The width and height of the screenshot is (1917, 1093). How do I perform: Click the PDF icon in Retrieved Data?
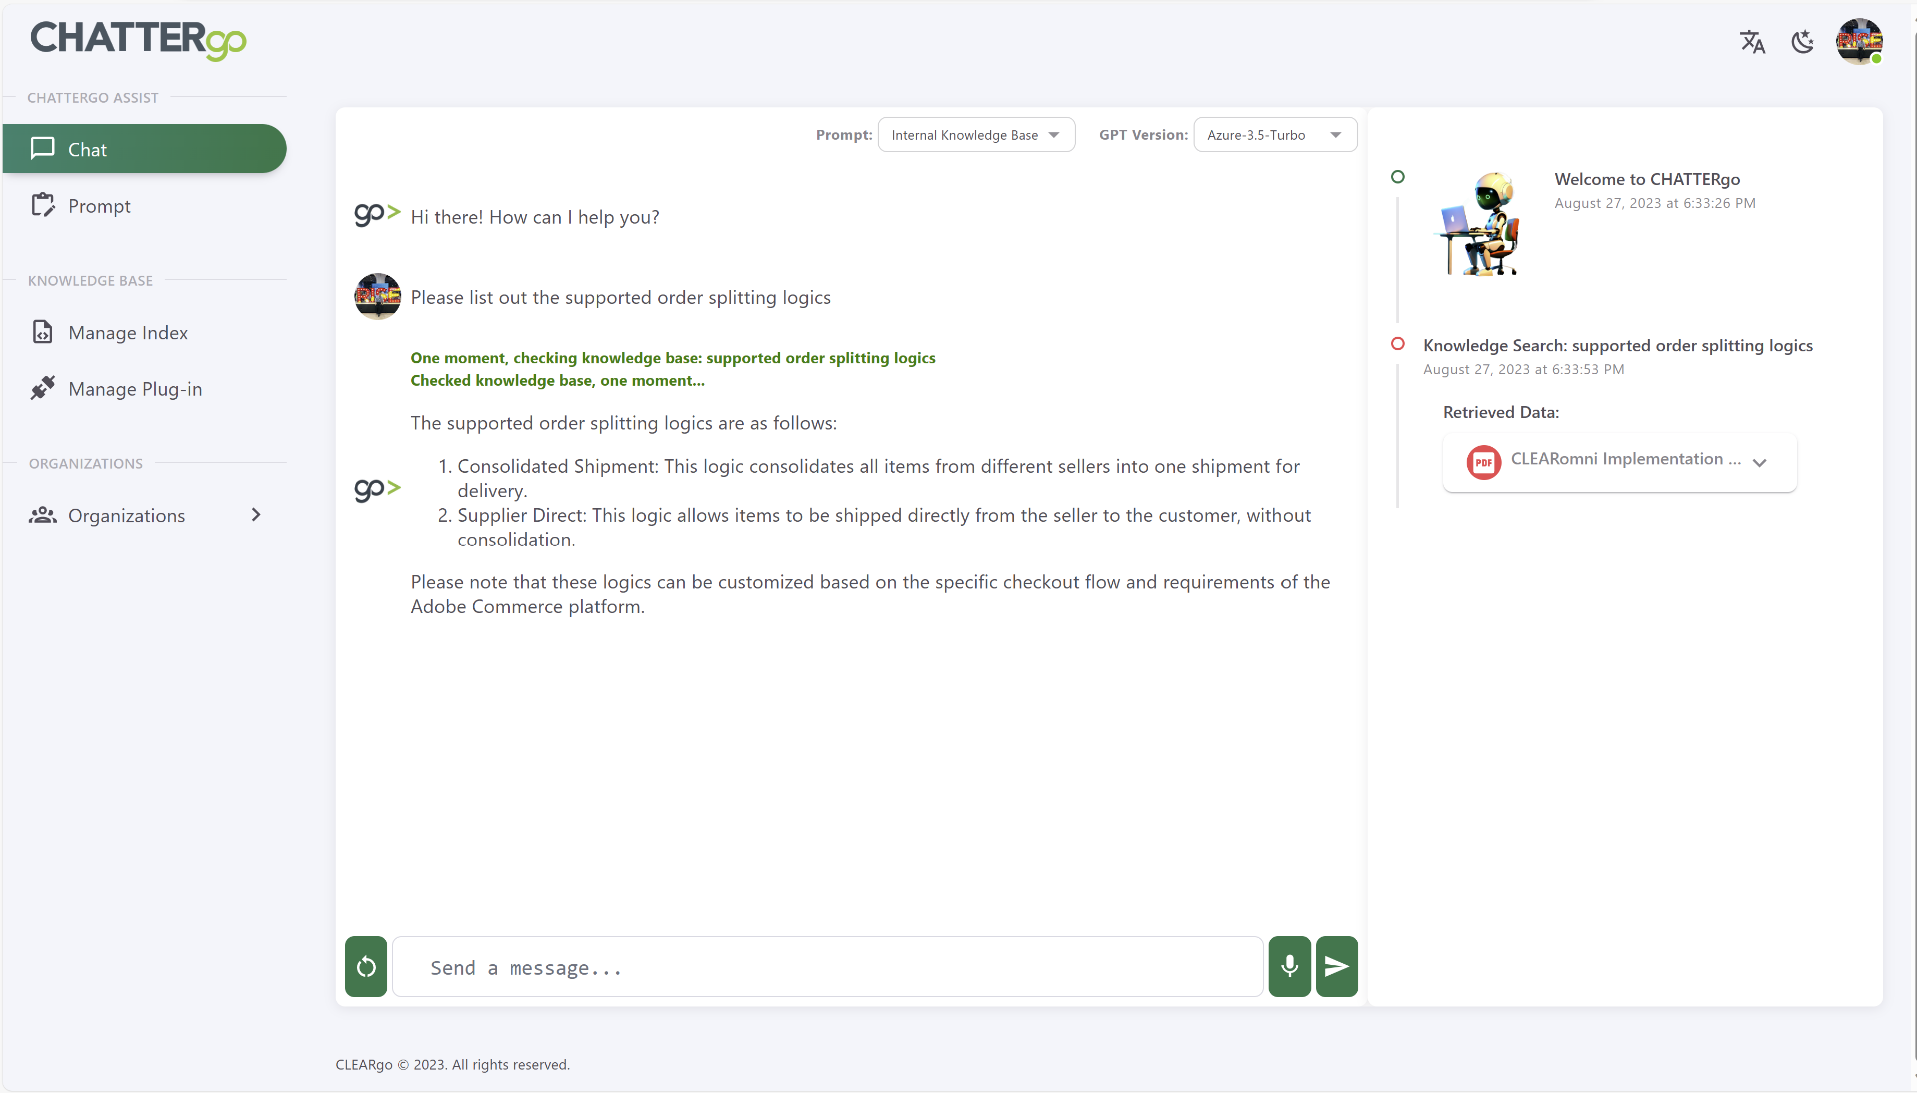[1483, 462]
